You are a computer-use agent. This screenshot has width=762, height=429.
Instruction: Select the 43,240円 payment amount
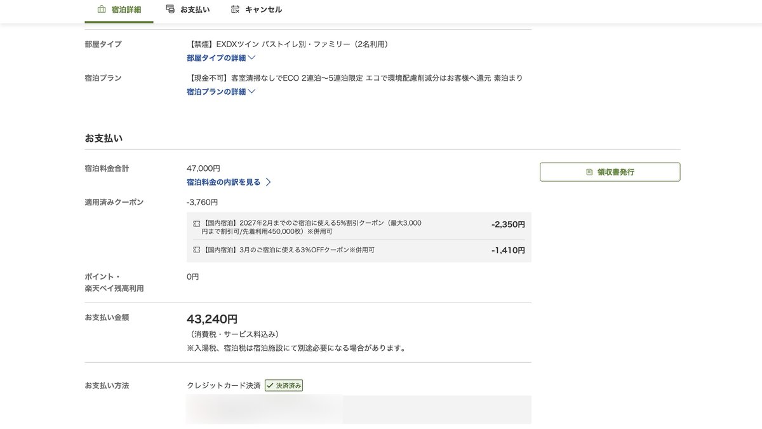(212, 319)
